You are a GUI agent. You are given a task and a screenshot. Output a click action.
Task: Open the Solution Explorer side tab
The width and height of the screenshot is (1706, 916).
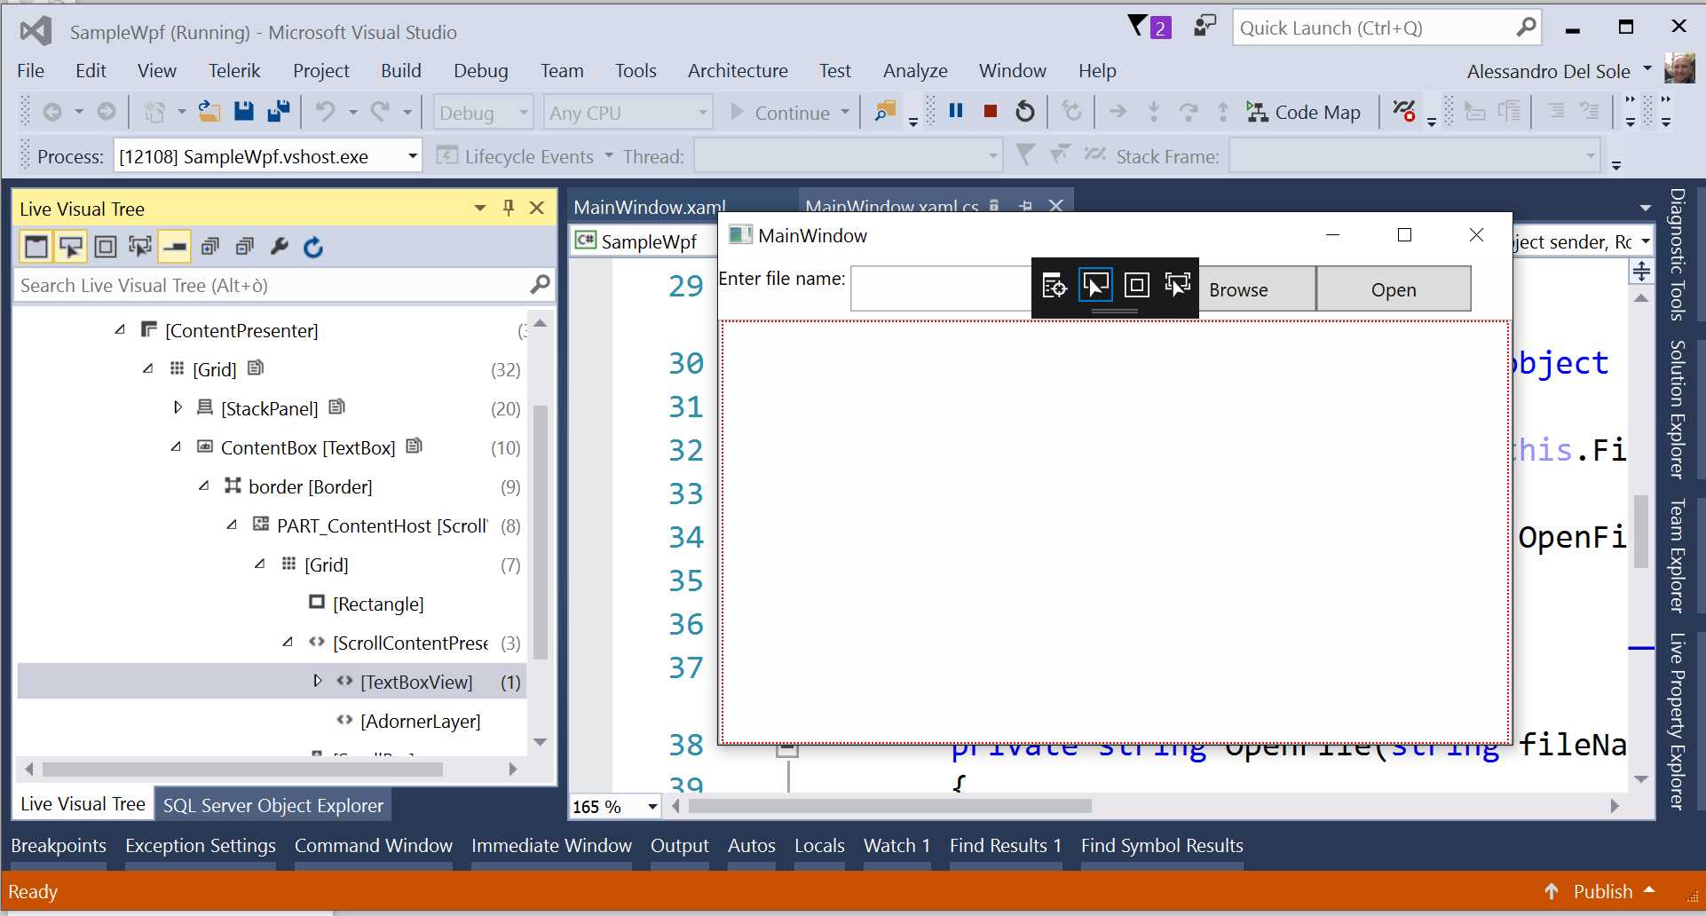tap(1677, 408)
